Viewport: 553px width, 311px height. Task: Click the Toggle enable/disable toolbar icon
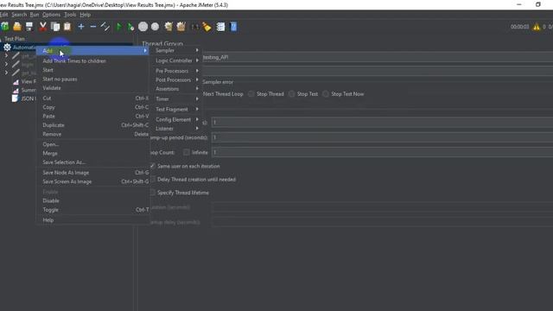point(105,27)
